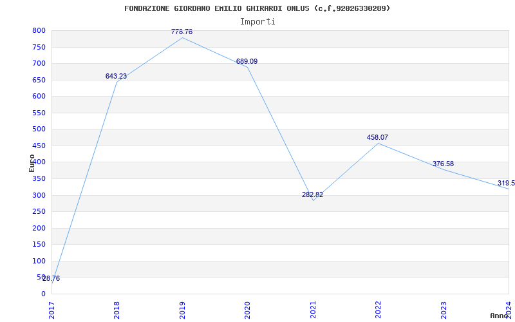Click the 650 value on Euro axis
Image resolution: width=515 pixels, height=322 pixels.
pos(39,80)
